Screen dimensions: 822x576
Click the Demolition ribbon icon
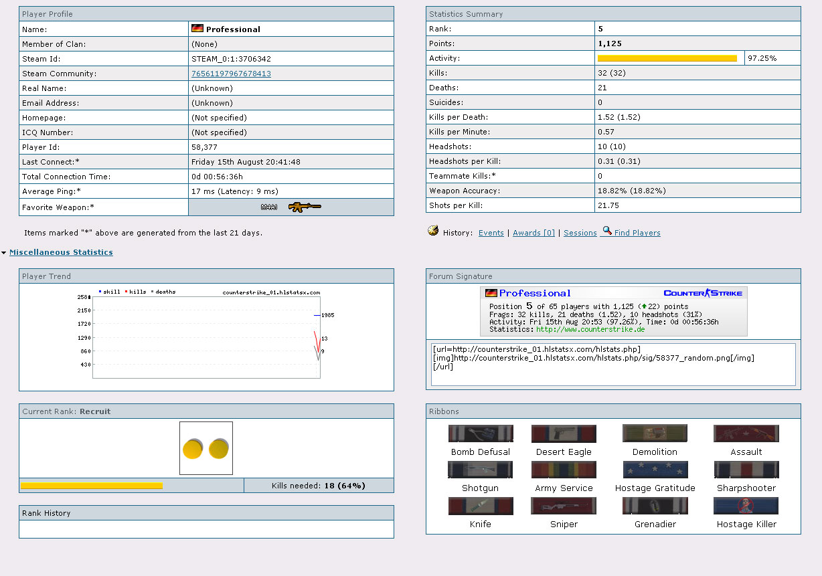tap(655, 434)
